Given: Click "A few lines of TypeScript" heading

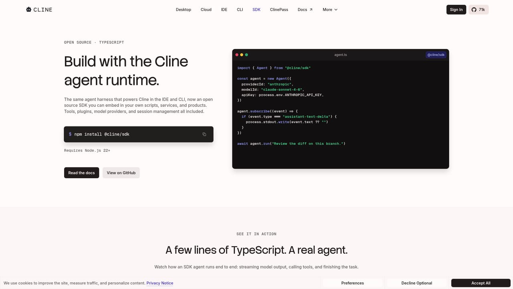Looking at the screenshot, I should [256, 250].
